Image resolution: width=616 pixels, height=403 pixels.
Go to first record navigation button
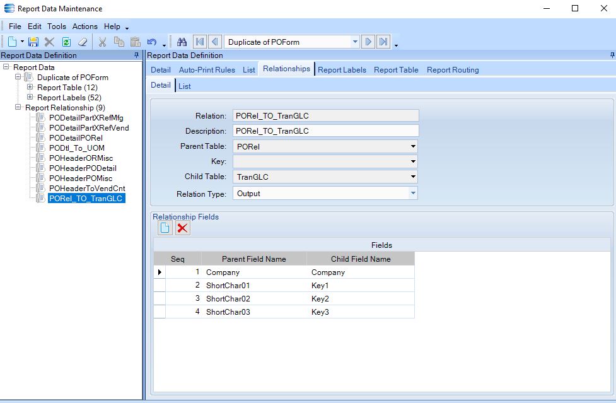coord(200,42)
